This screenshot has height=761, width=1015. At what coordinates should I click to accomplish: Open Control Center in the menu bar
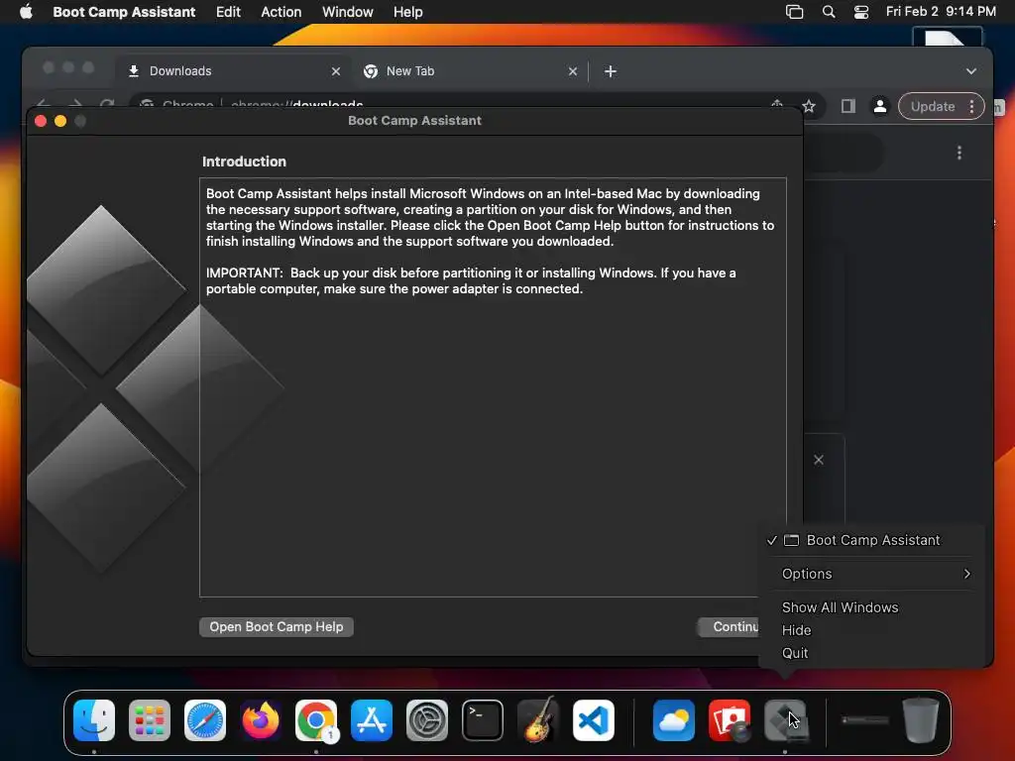861,12
